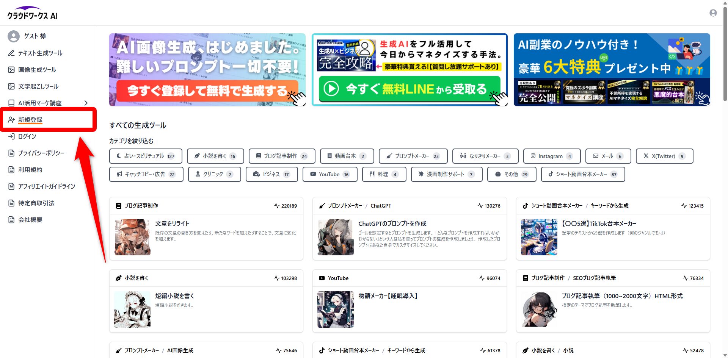Image resolution: width=728 pixels, height=358 pixels.
Task: Click the Instagram category icon
Action: point(533,156)
